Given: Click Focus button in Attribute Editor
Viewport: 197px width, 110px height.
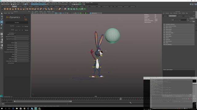Looking at the screenshot, I should [x=192, y=18].
